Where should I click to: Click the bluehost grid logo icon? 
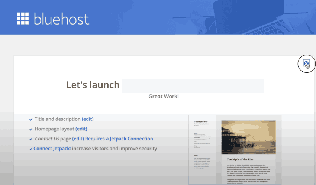pyautogui.click(x=23, y=19)
